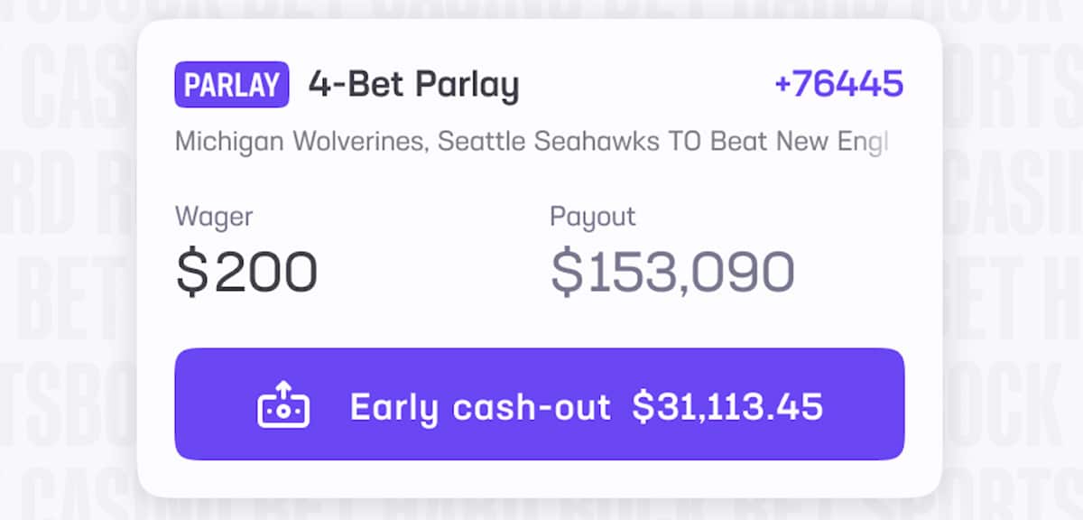This screenshot has height=520, width=1083.
Task: Click the dollar sign of the wager
Action: [191, 272]
